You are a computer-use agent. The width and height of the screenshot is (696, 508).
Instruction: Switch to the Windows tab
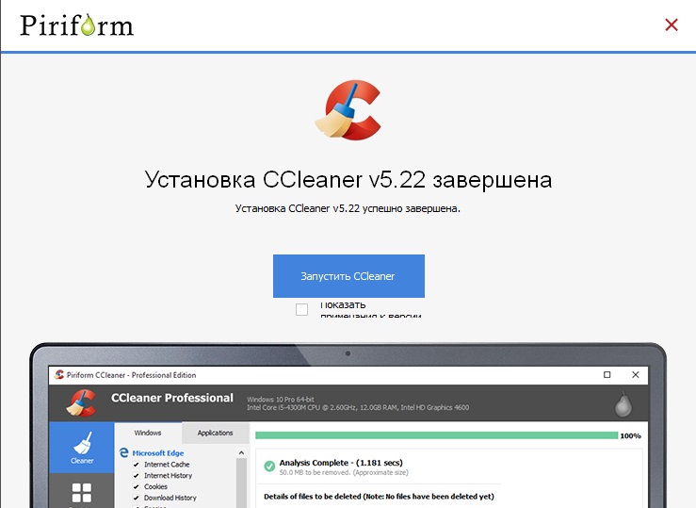[148, 433]
